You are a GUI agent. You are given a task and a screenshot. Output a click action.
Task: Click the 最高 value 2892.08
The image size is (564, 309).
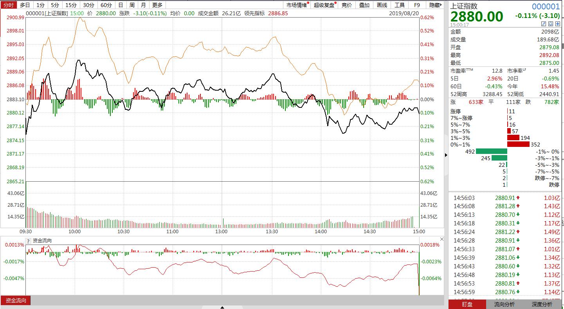coord(548,55)
